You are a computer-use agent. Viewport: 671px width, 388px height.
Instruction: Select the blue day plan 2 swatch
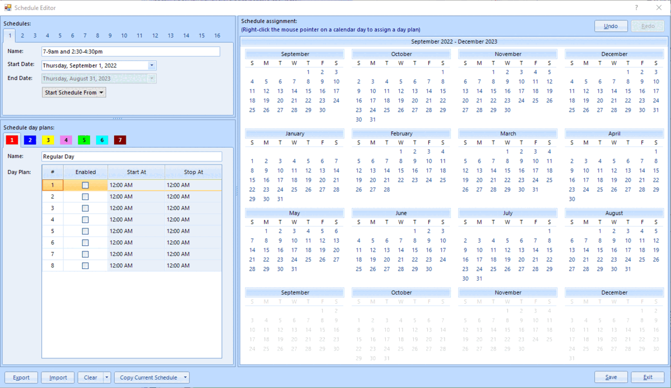click(30, 140)
